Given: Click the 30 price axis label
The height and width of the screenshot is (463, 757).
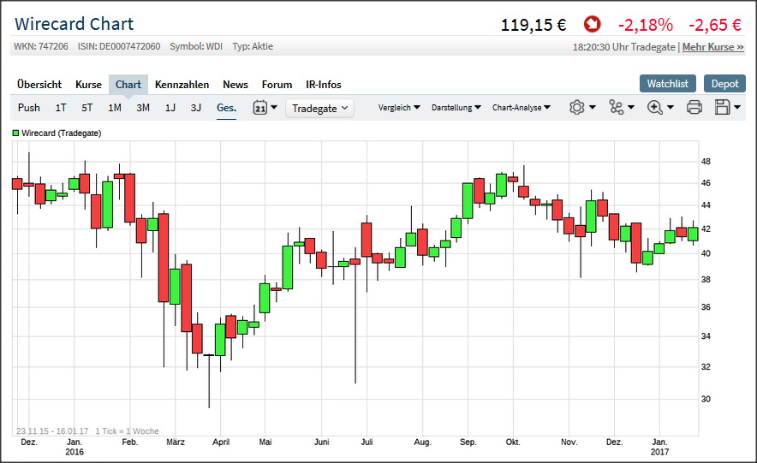Looking at the screenshot, I should tap(706, 399).
